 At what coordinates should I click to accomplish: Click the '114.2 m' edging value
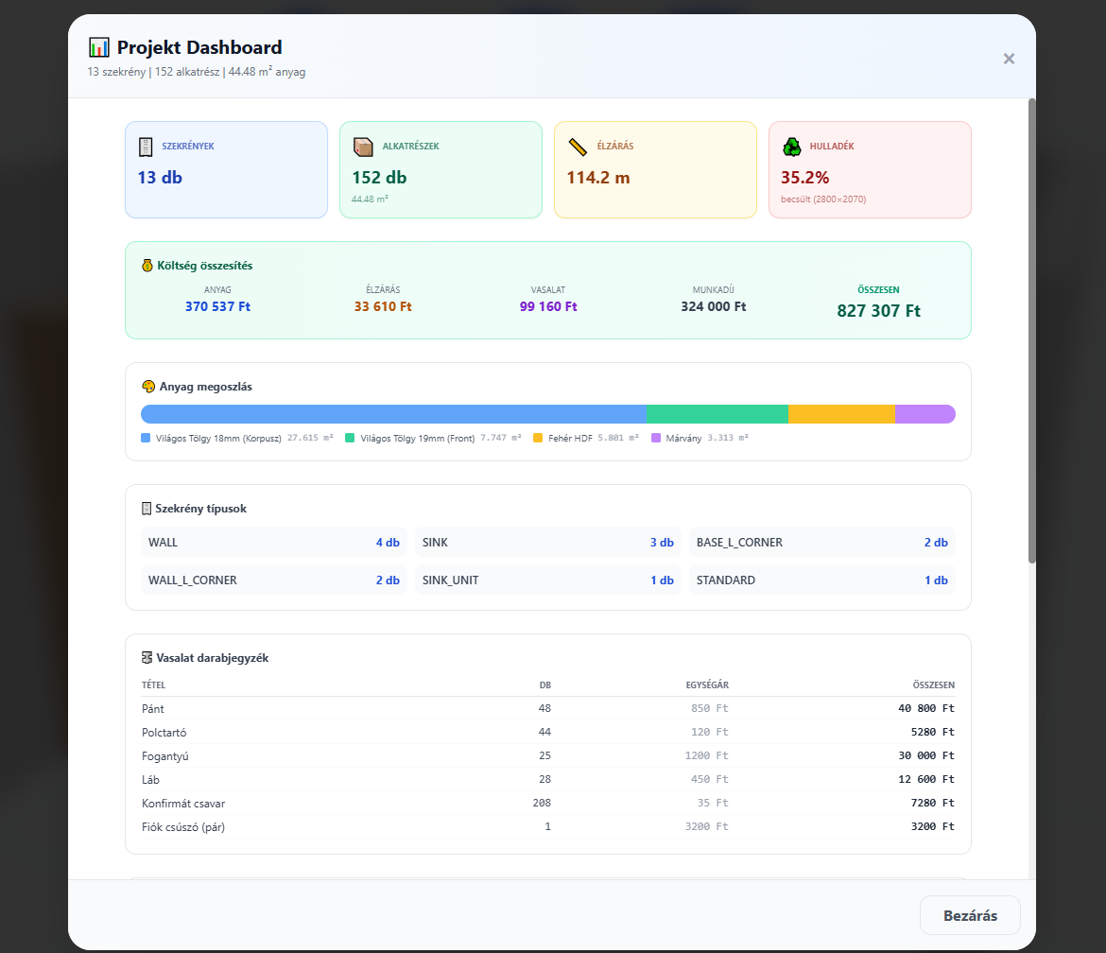coord(598,178)
